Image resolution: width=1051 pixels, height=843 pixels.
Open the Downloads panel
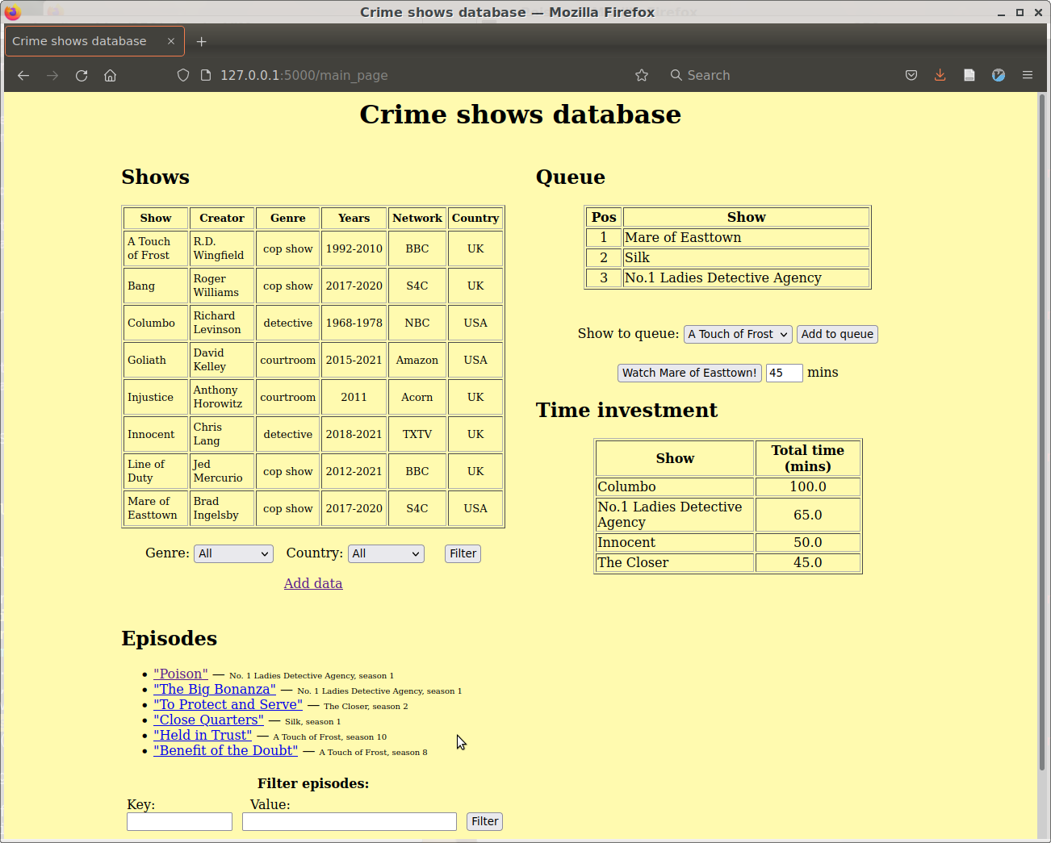click(940, 75)
